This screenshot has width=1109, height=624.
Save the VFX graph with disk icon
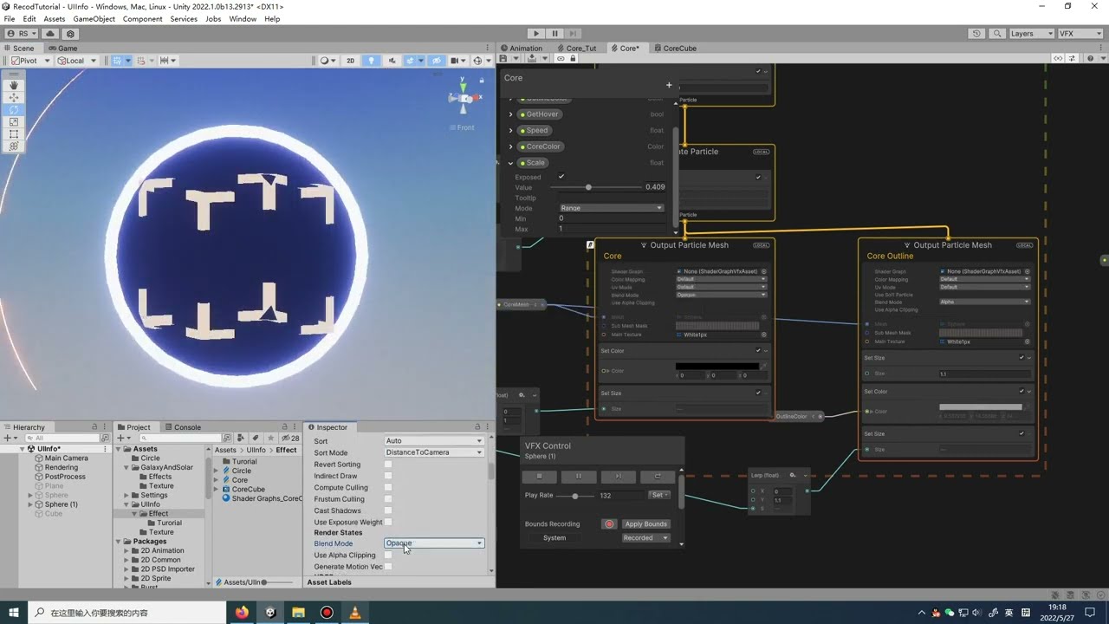coord(503,58)
